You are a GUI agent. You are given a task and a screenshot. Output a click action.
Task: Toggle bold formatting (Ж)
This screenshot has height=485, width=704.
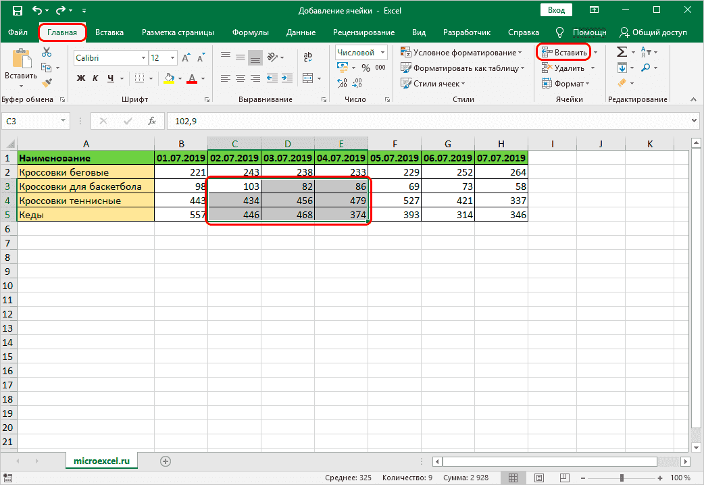pos(81,78)
